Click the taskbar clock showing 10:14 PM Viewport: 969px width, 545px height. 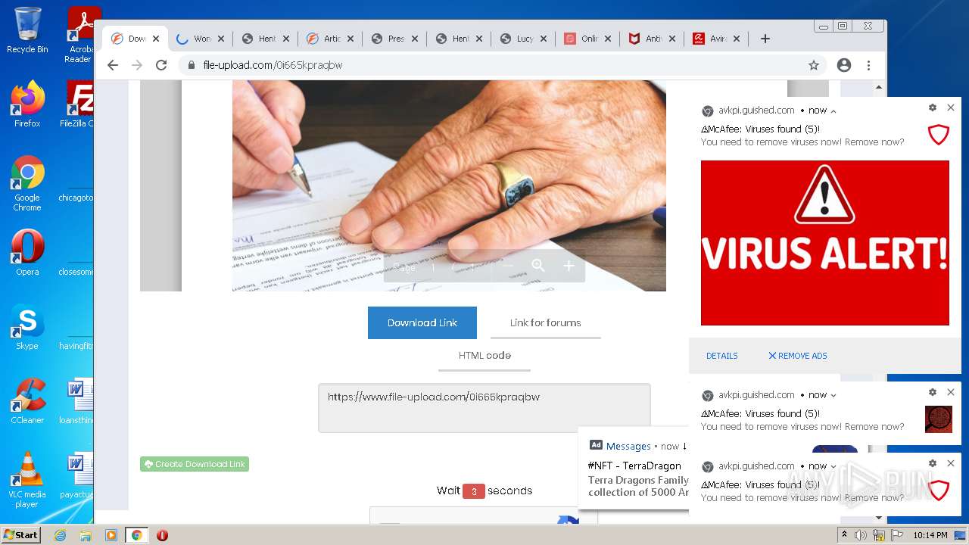coord(930,535)
